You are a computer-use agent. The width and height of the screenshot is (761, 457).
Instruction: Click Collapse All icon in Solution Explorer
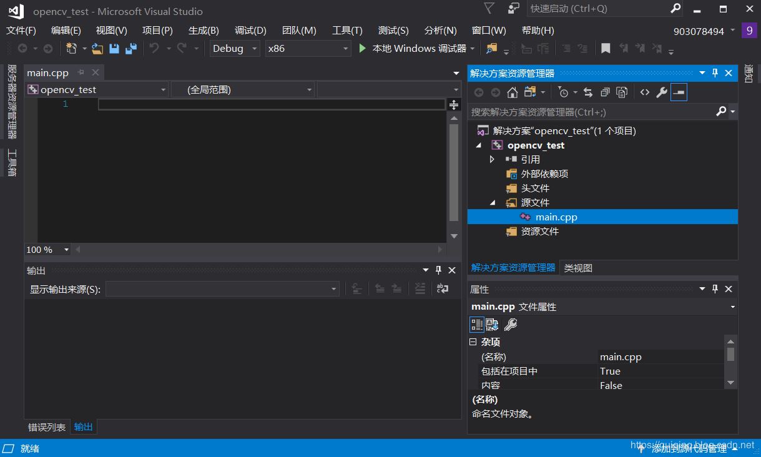point(605,92)
